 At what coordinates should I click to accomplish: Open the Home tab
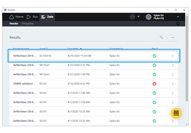pos(16,17)
